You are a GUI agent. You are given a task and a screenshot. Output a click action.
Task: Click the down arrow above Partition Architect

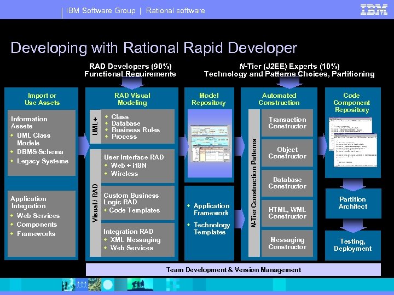[x=353, y=185]
